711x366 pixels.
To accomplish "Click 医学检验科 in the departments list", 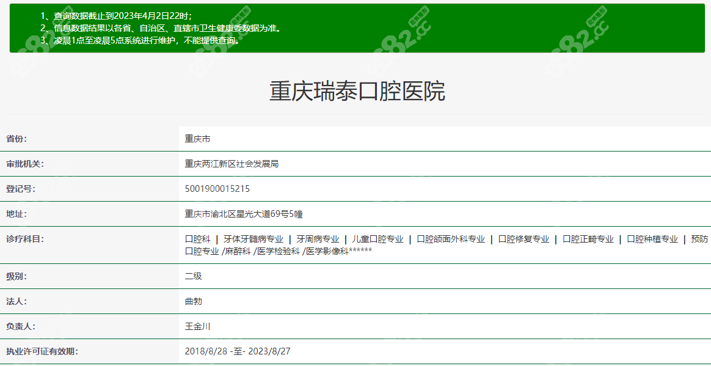I will click(x=279, y=251).
